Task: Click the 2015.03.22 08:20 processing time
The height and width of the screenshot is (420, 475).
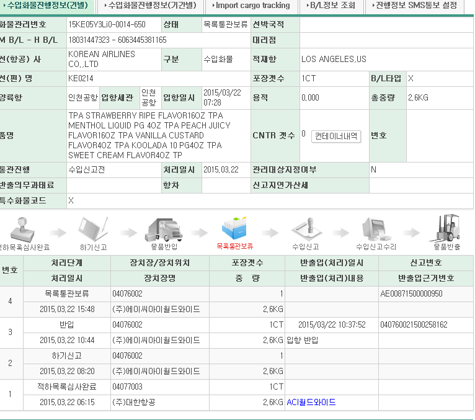Action: (x=67, y=371)
